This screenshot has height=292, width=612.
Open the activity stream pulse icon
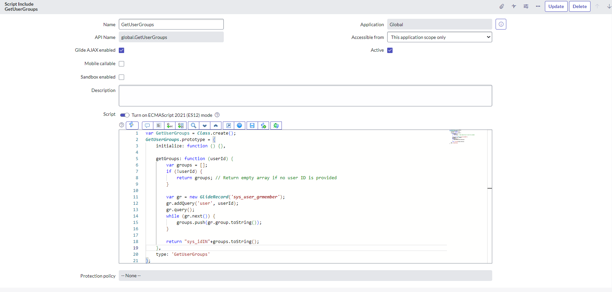514,6
